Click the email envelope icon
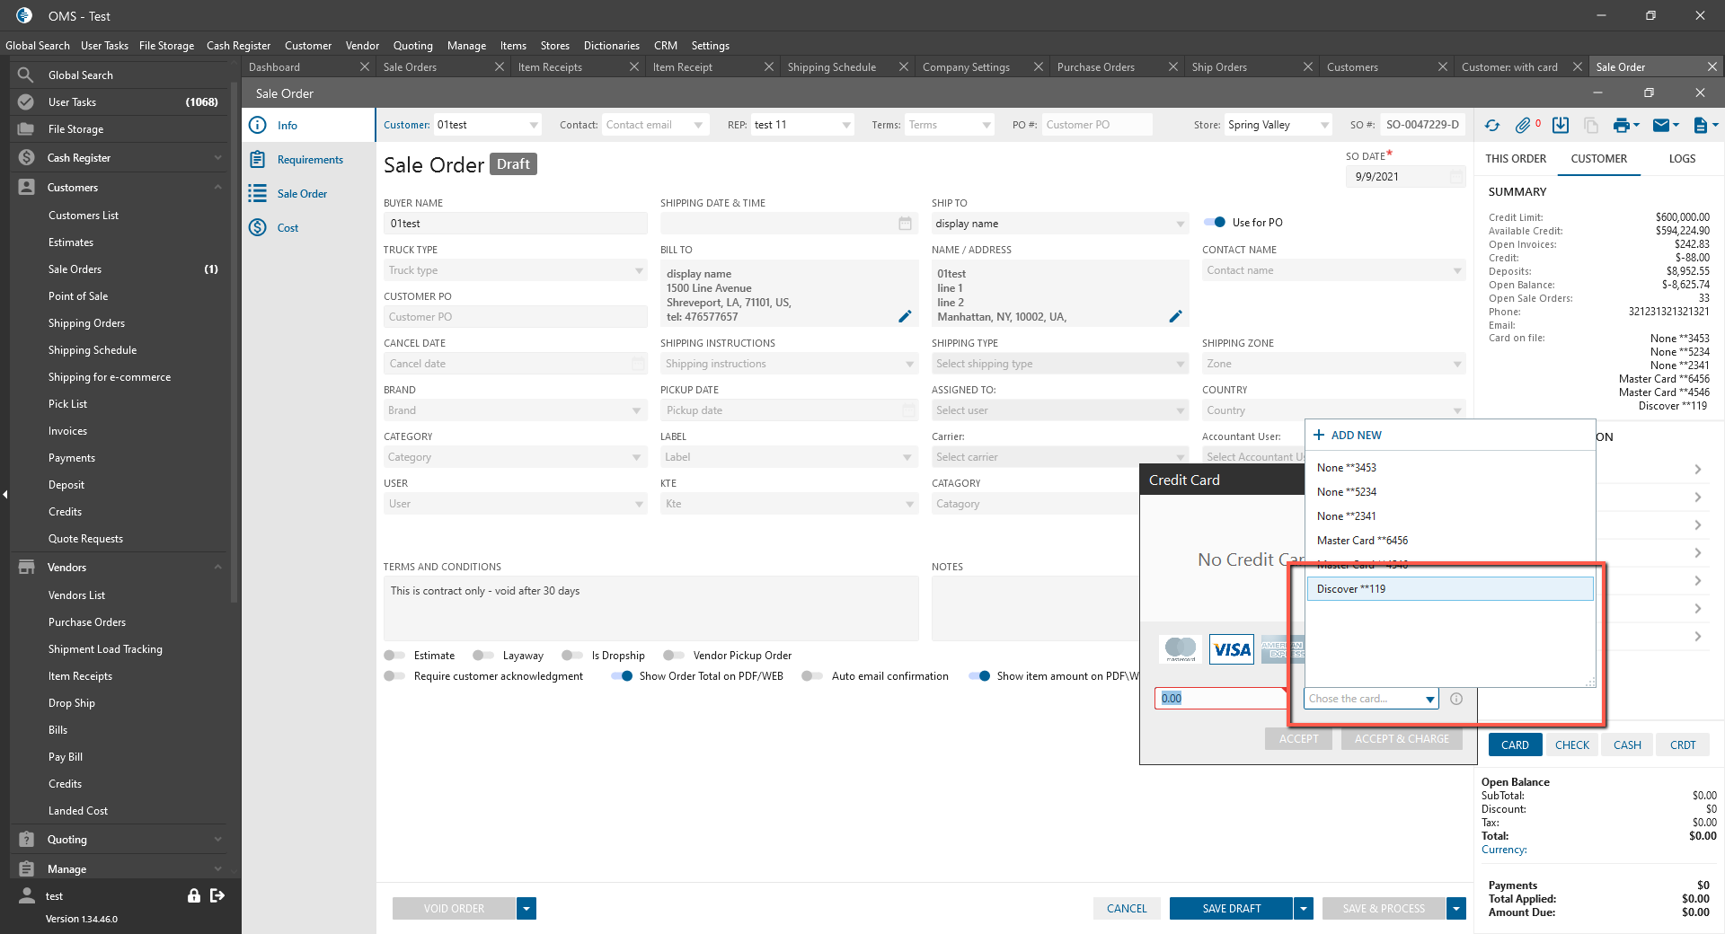Image resolution: width=1725 pixels, height=934 pixels. click(x=1661, y=126)
